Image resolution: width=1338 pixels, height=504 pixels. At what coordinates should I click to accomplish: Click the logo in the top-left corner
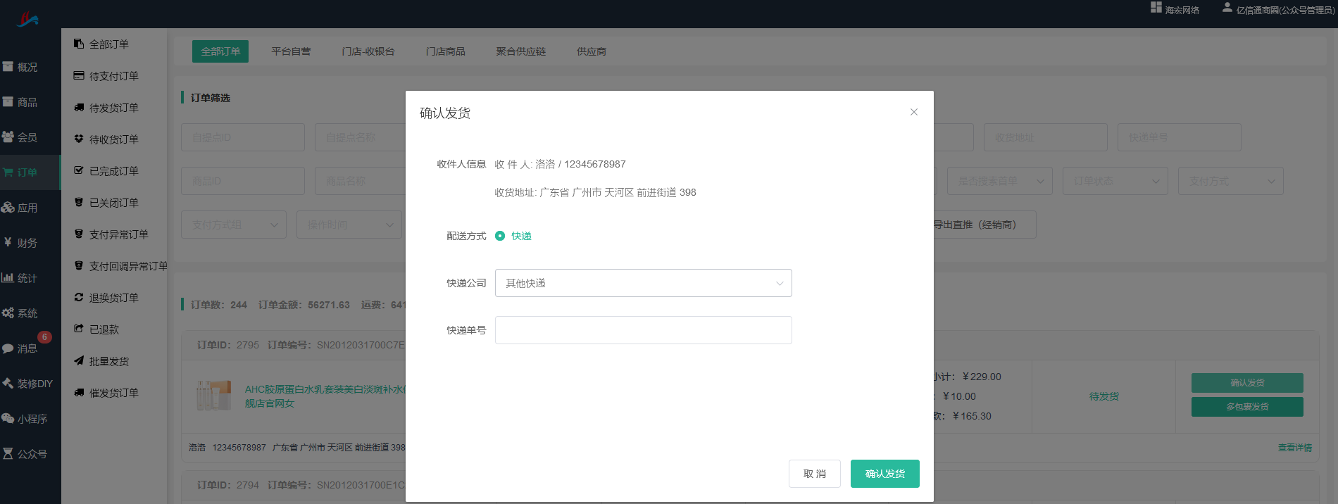[27, 19]
